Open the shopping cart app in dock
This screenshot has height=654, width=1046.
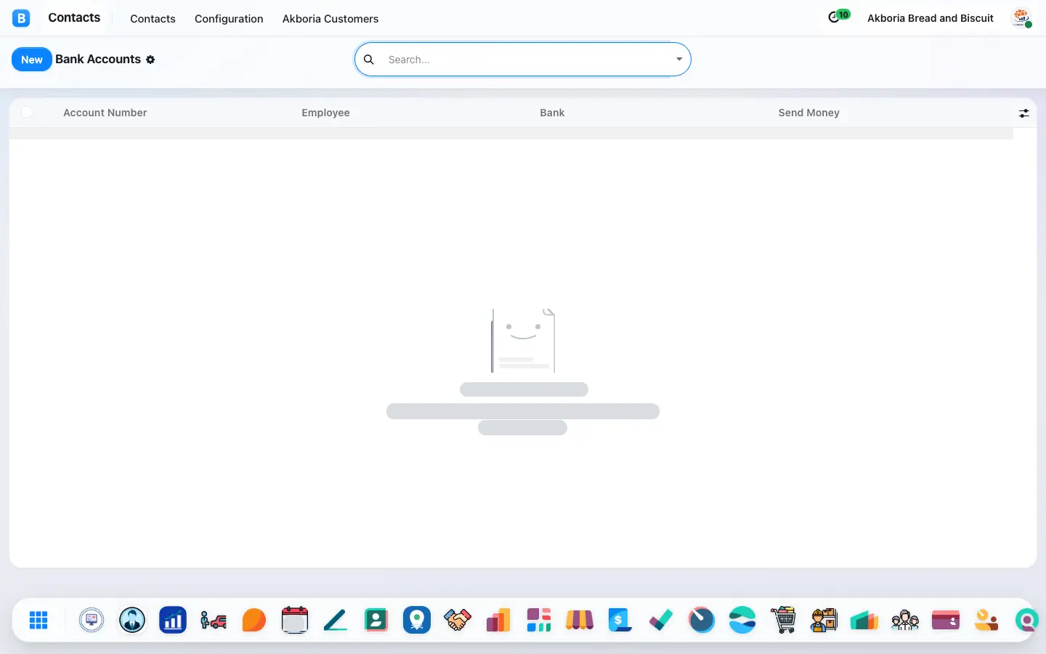[783, 620]
